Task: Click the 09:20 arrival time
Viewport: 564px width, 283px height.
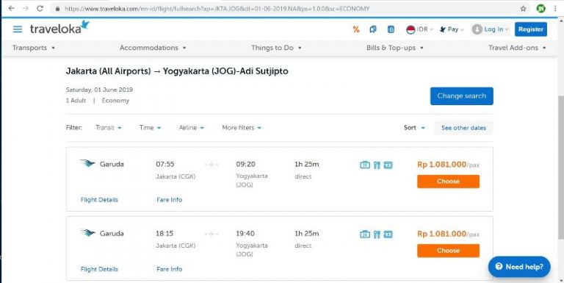Action: (x=246, y=164)
